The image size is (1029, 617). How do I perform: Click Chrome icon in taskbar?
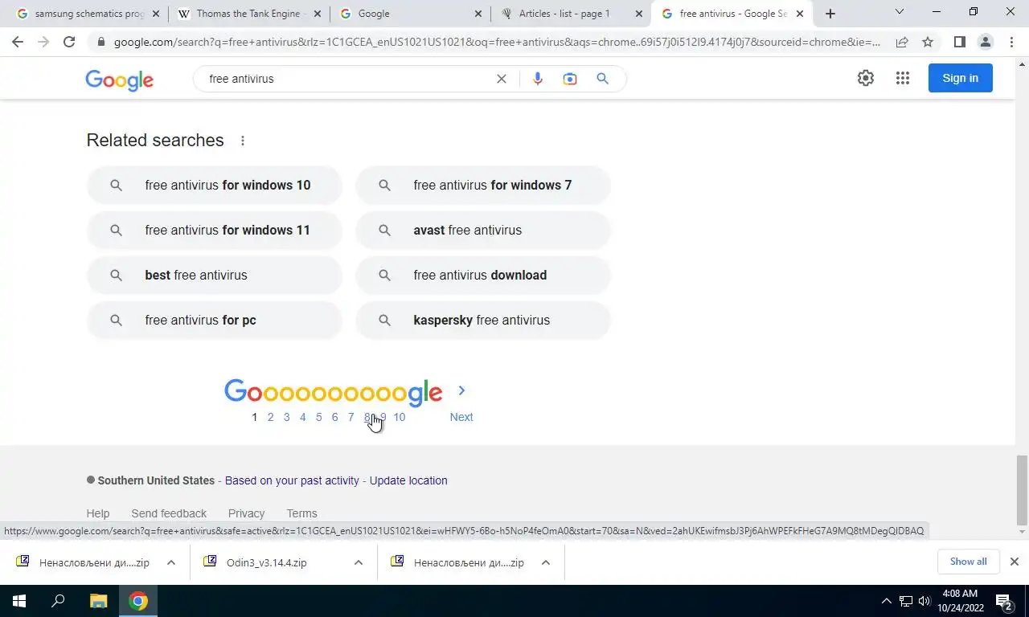pyautogui.click(x=138, y=601)
